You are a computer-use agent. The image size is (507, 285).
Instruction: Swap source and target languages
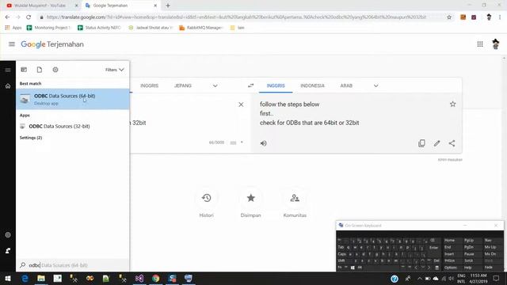point(250,85)
